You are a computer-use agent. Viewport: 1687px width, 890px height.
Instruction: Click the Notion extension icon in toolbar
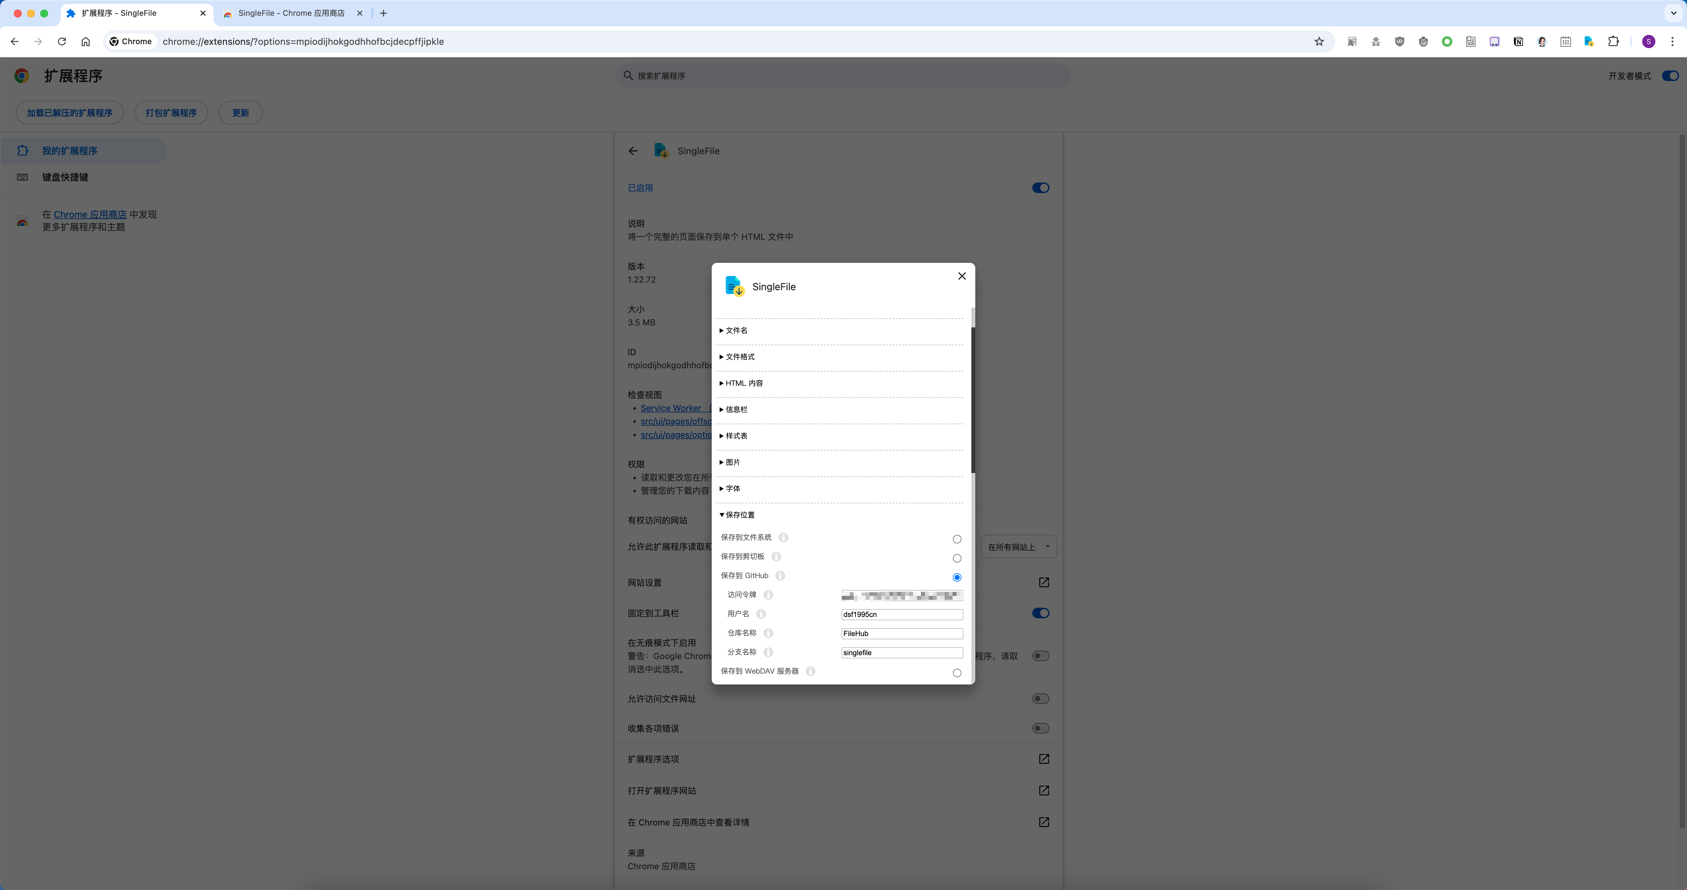click(1518, 41)
